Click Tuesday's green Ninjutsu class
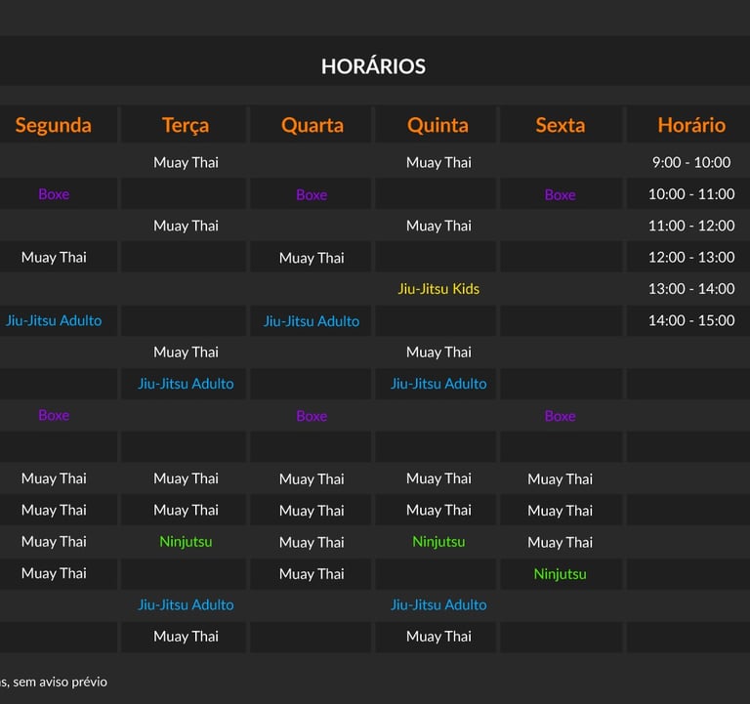750x704 pixels. (186, 542)
